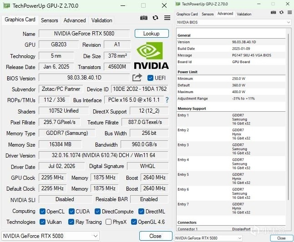
Task: Select the Advanced tab in right GPU-Z window
Action: point(225,14)
